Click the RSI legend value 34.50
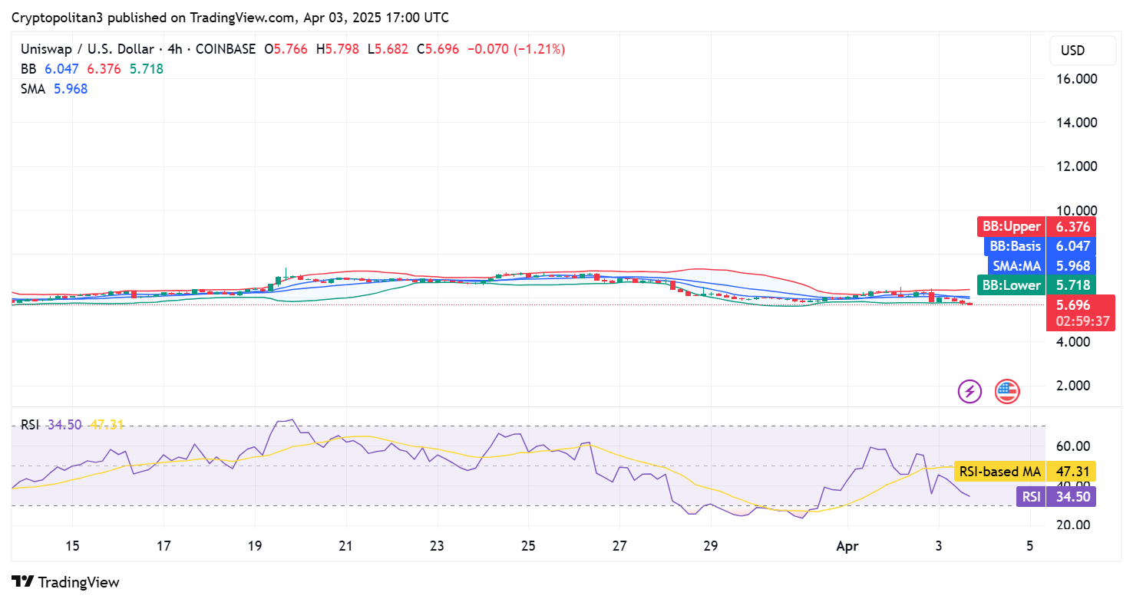The width and height of the screenshot is (1133, 602). click(64, 425)
